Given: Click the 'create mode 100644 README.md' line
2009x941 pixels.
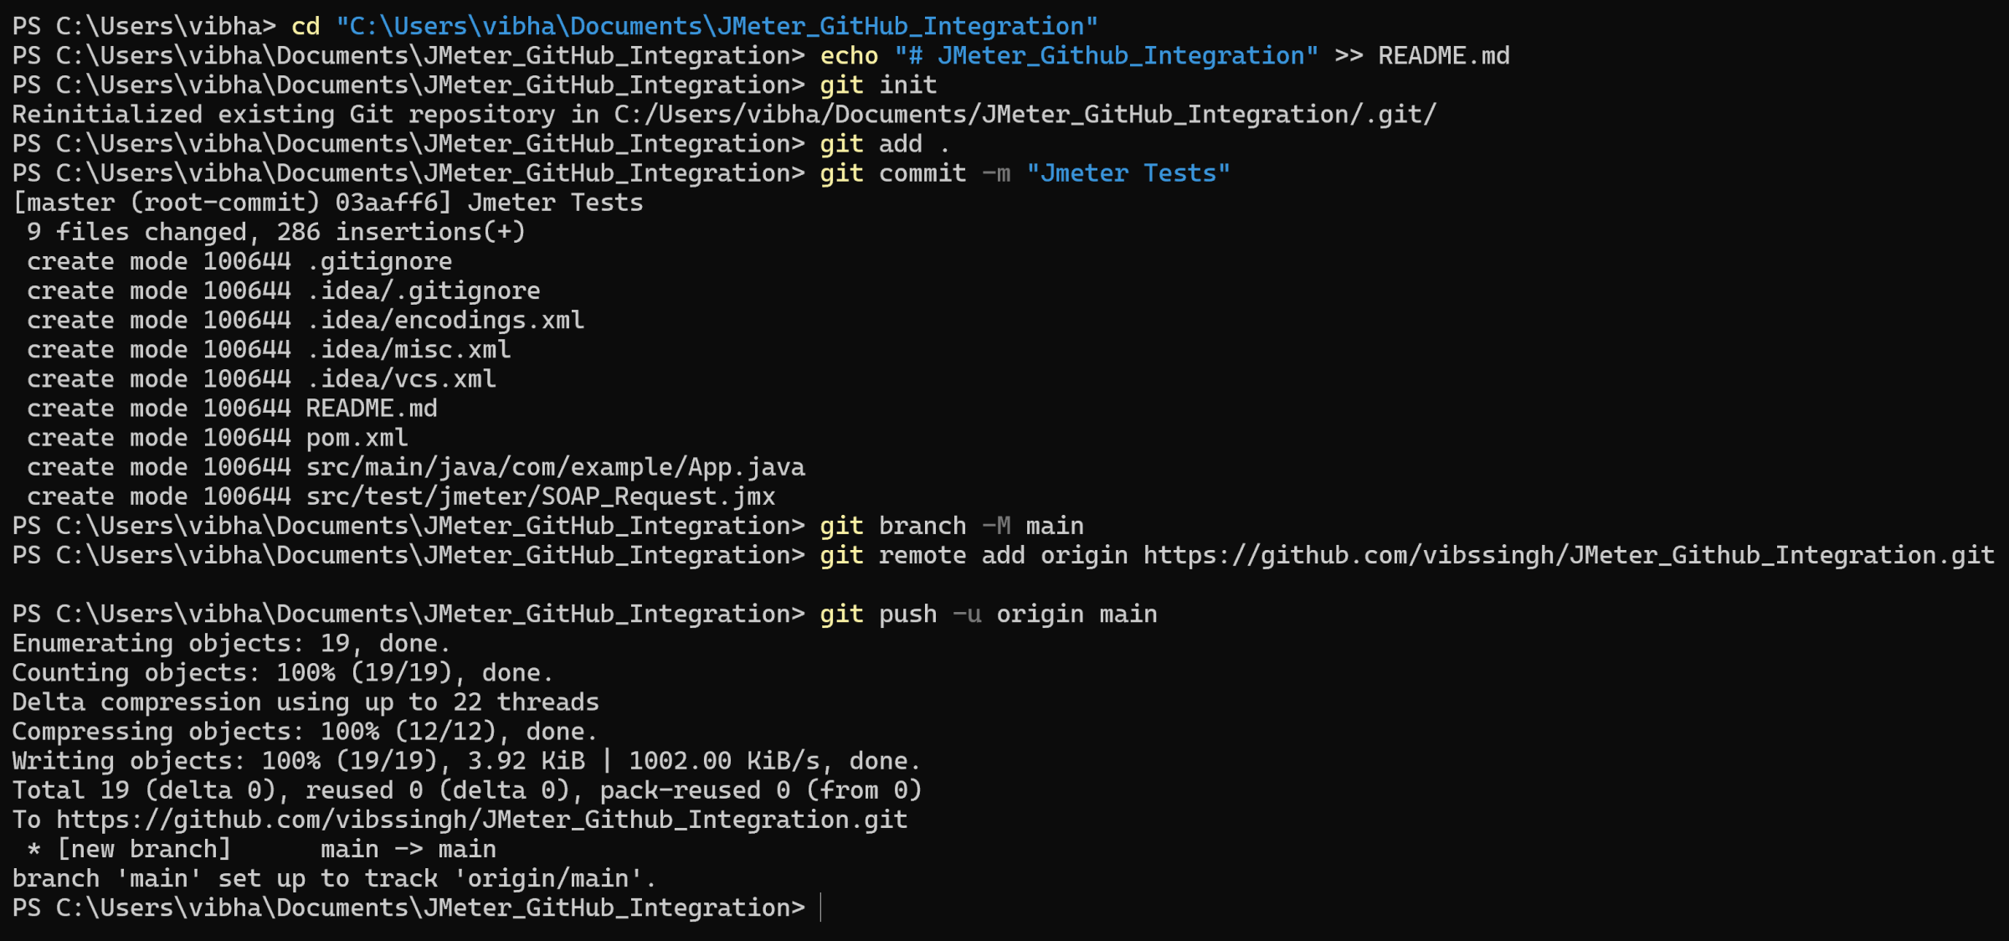Looking at the screenshot, I should click(232, 408).
